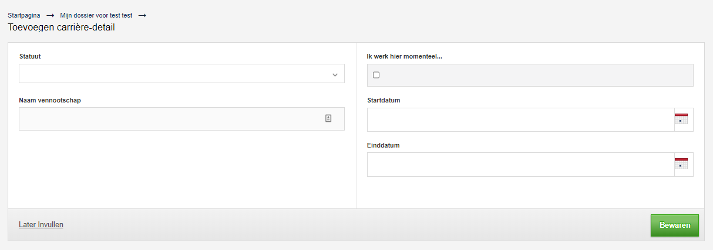Click the 'Ik werk hier momenteel...' label
Viewport: 713px width, 250px height.
[404, 56]
